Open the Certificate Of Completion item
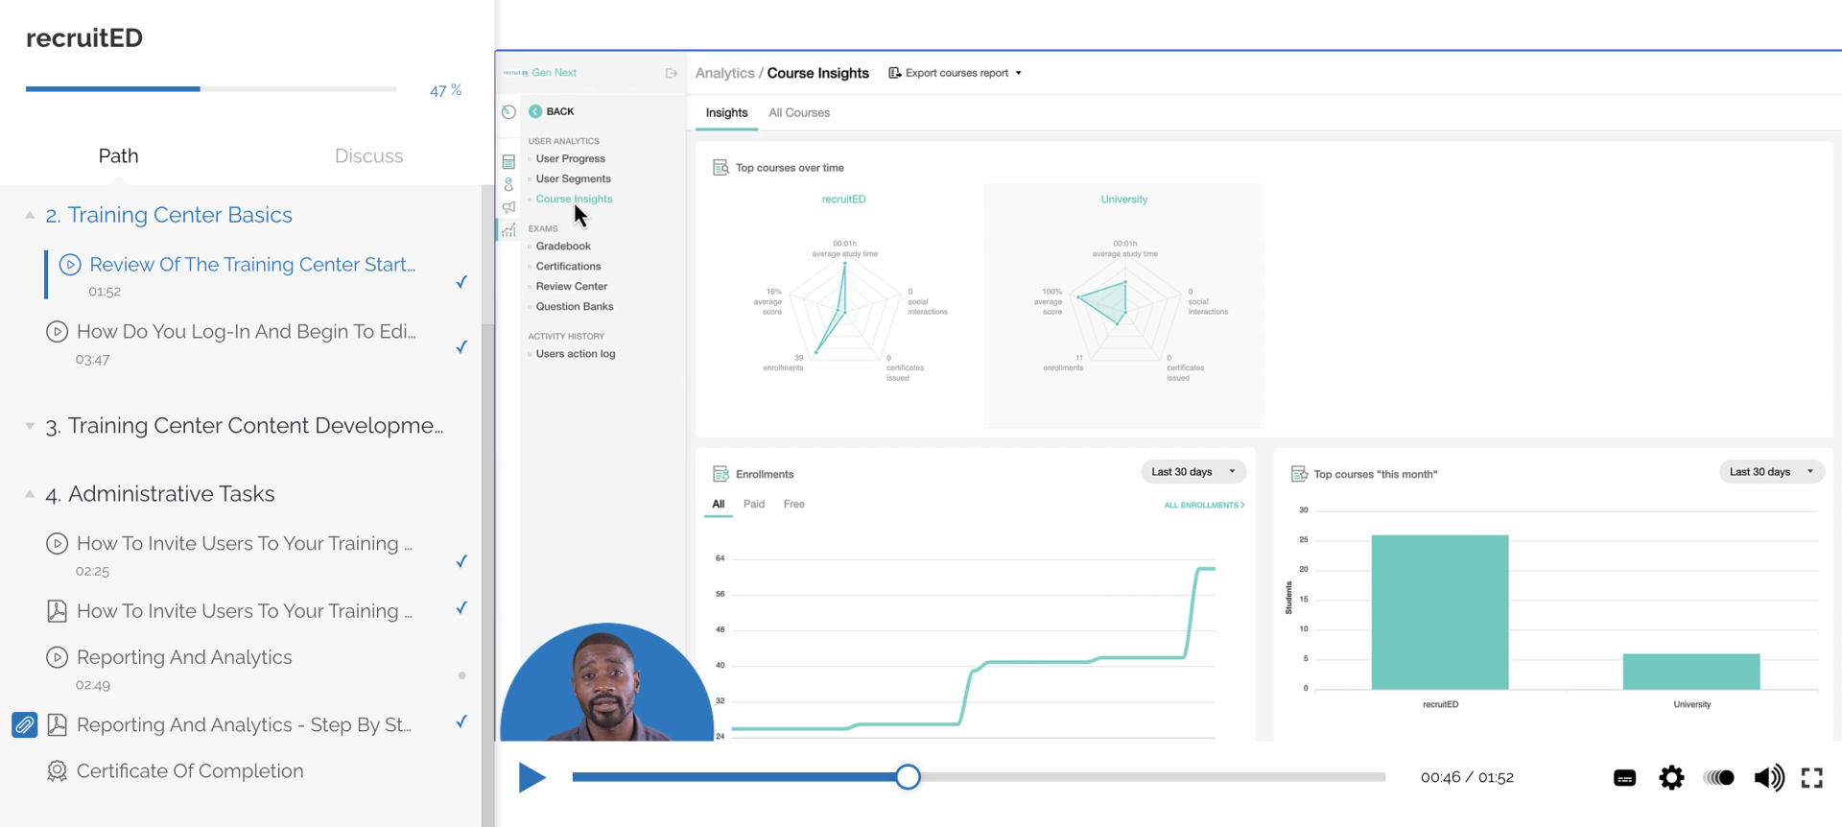 tap(190, 771)
